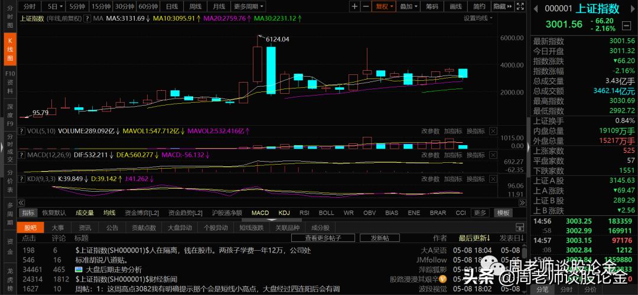
Task: Select 日线 period tab
Action: (172, 6)
